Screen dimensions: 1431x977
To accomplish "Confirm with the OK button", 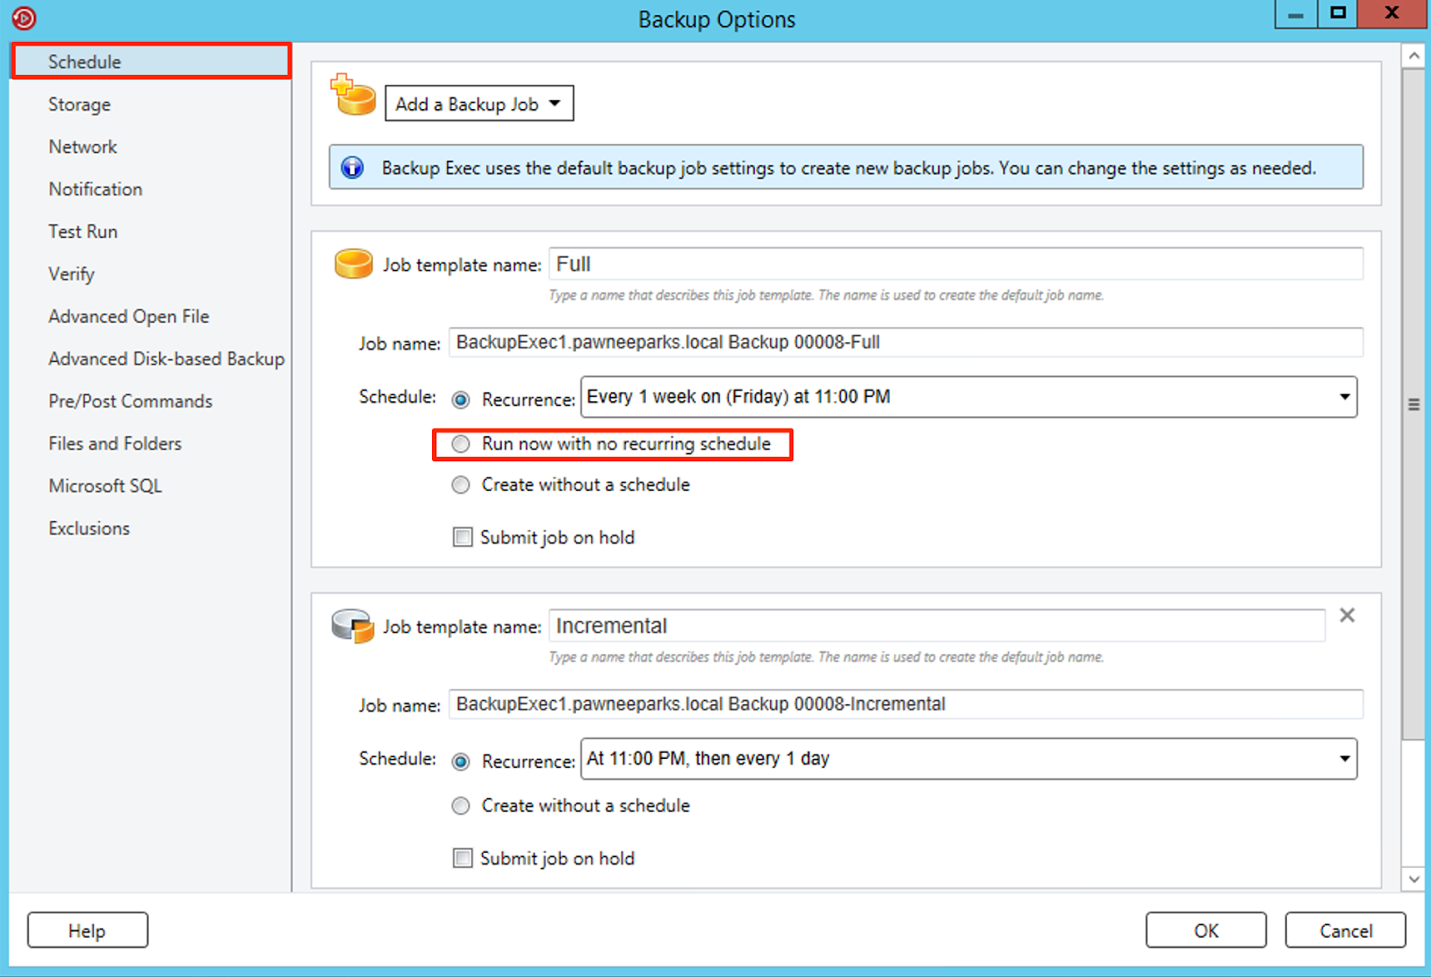I will point(1206,931).
